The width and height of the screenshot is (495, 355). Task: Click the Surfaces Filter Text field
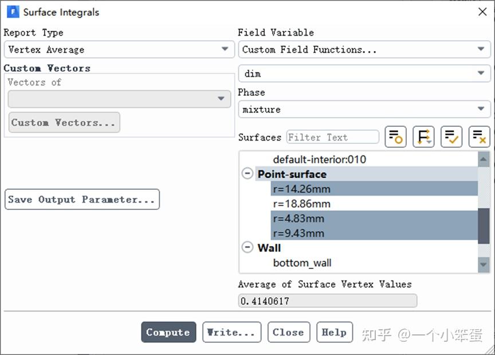333,137
